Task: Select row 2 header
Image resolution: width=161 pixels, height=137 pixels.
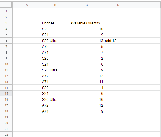Action: (6, 17)
